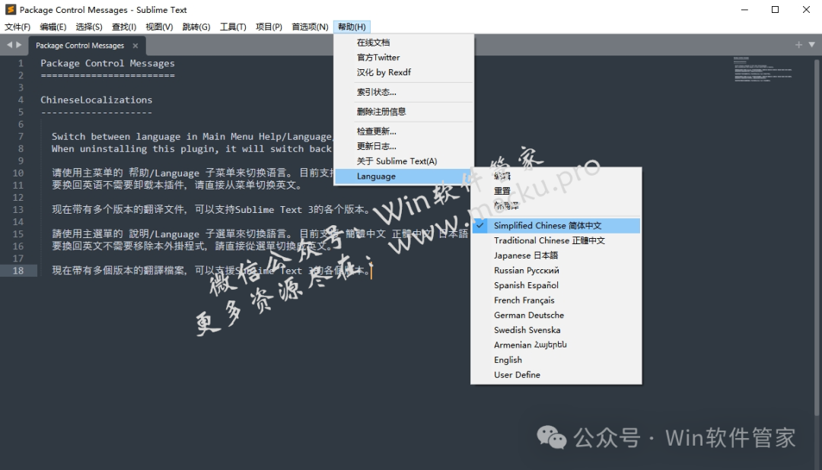Expand the Language submenu entry

click(x=403, y=176)
